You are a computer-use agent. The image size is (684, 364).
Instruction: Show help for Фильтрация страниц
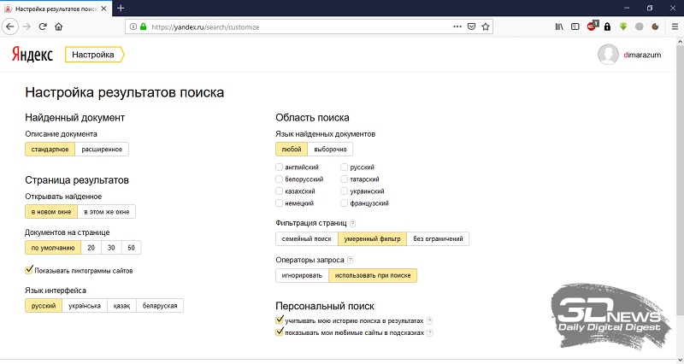click(352, 223)
